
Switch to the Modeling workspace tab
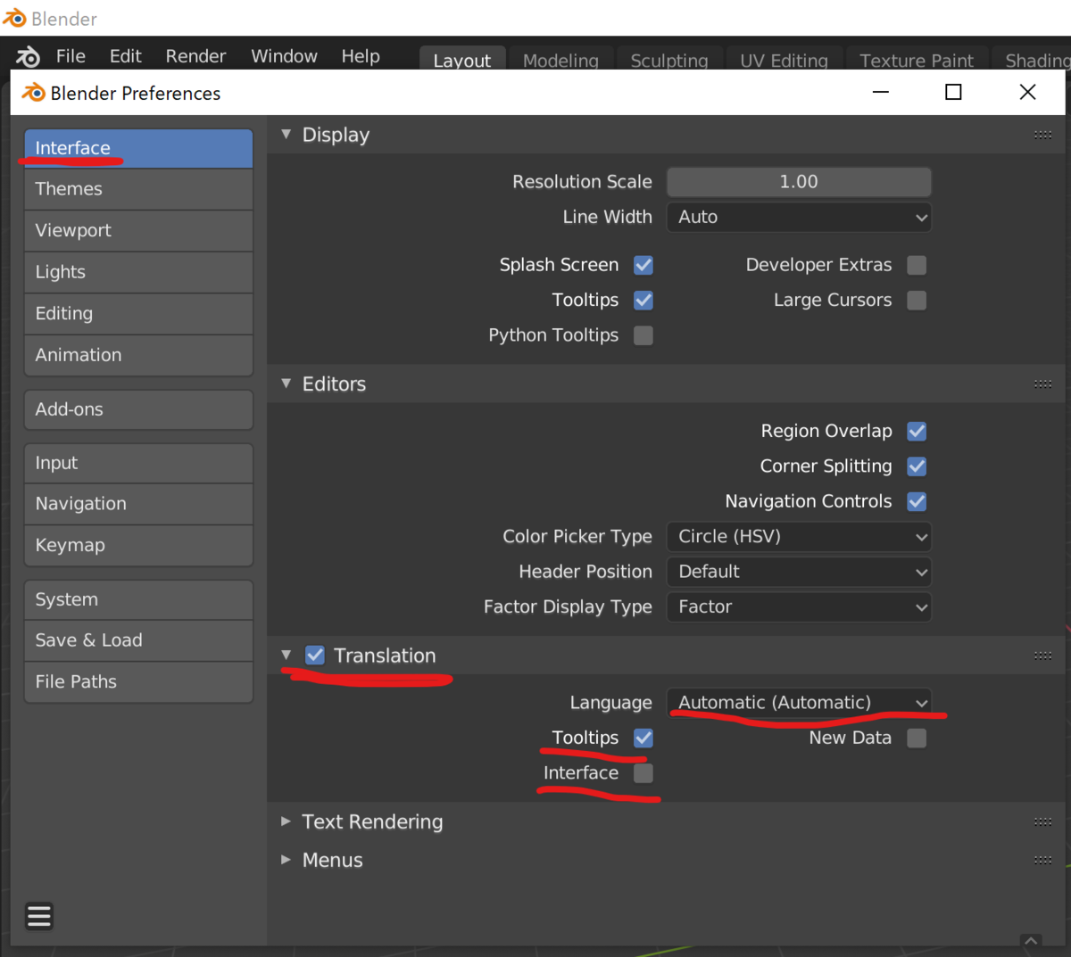click(560, 59)
